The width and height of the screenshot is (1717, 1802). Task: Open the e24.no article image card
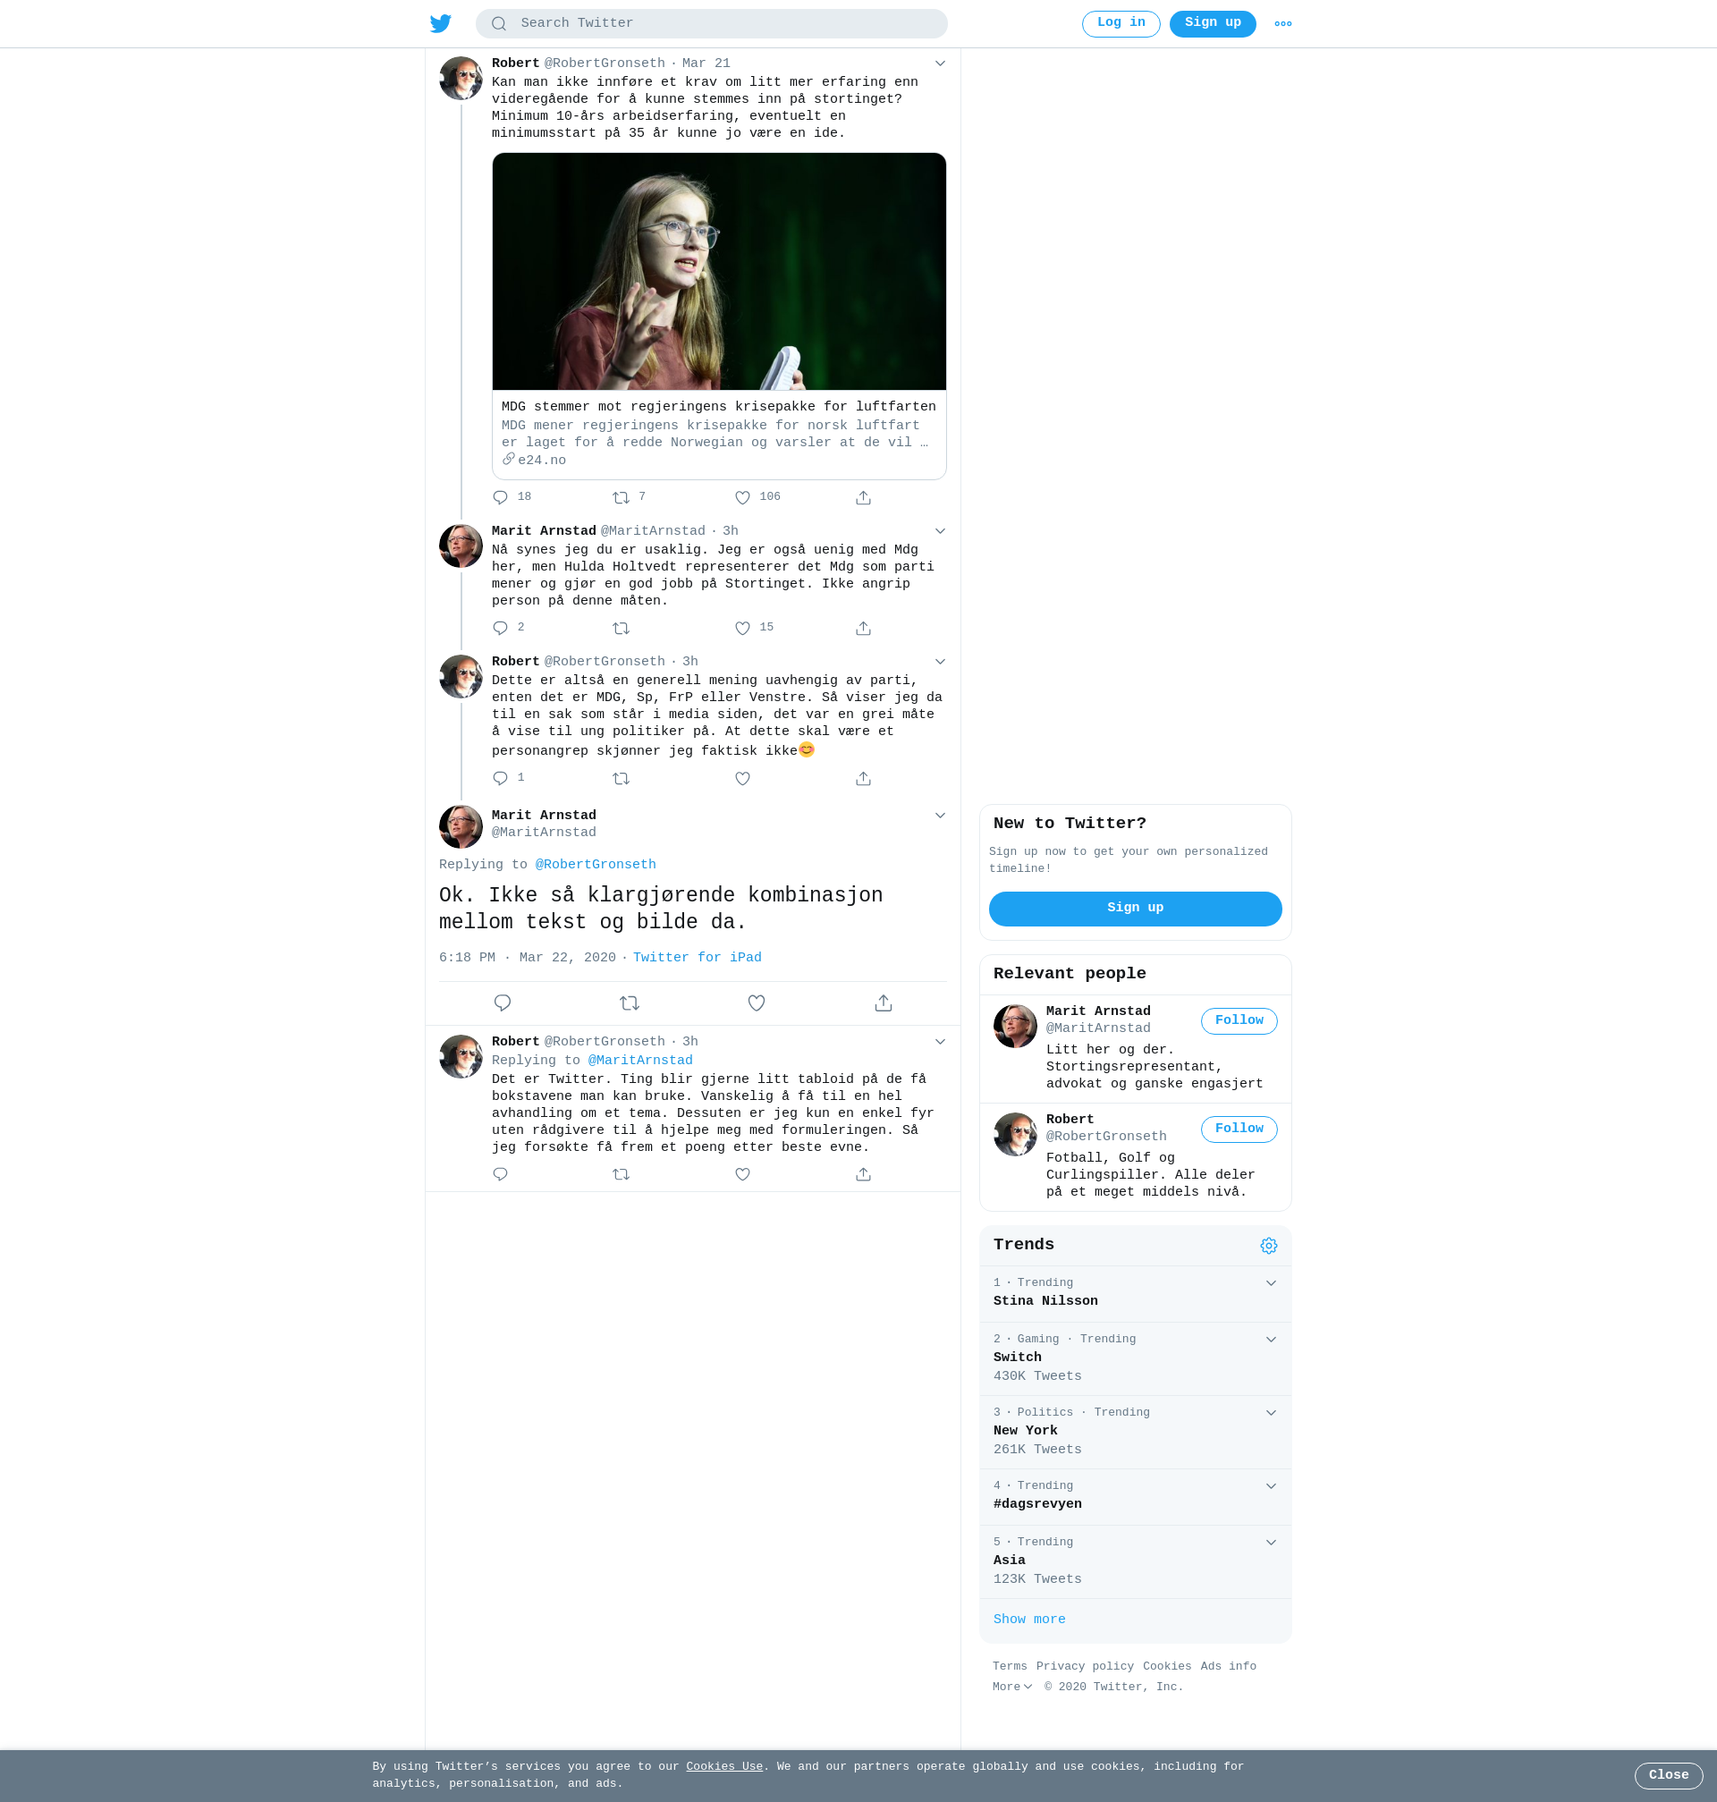(x=718, y=272)
